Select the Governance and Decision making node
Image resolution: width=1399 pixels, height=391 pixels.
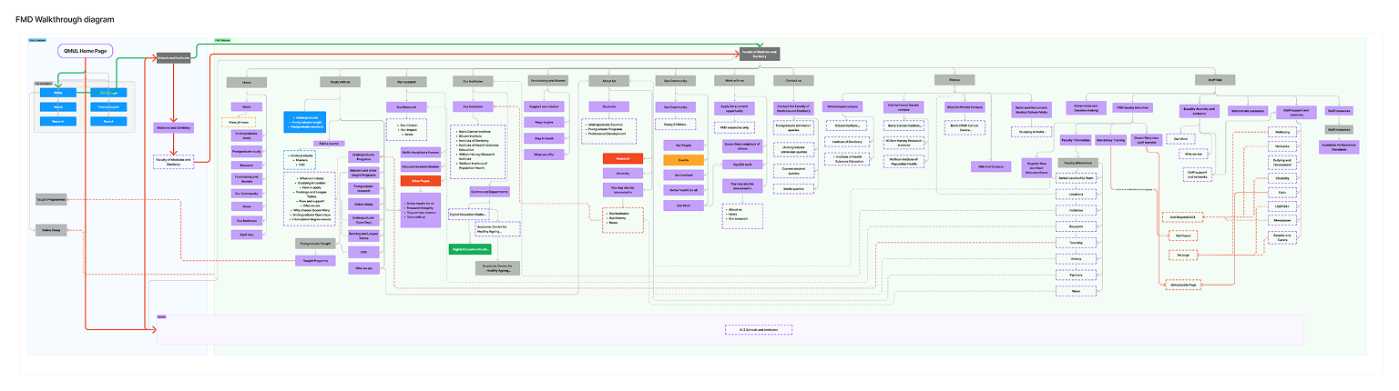point(1086,106)
